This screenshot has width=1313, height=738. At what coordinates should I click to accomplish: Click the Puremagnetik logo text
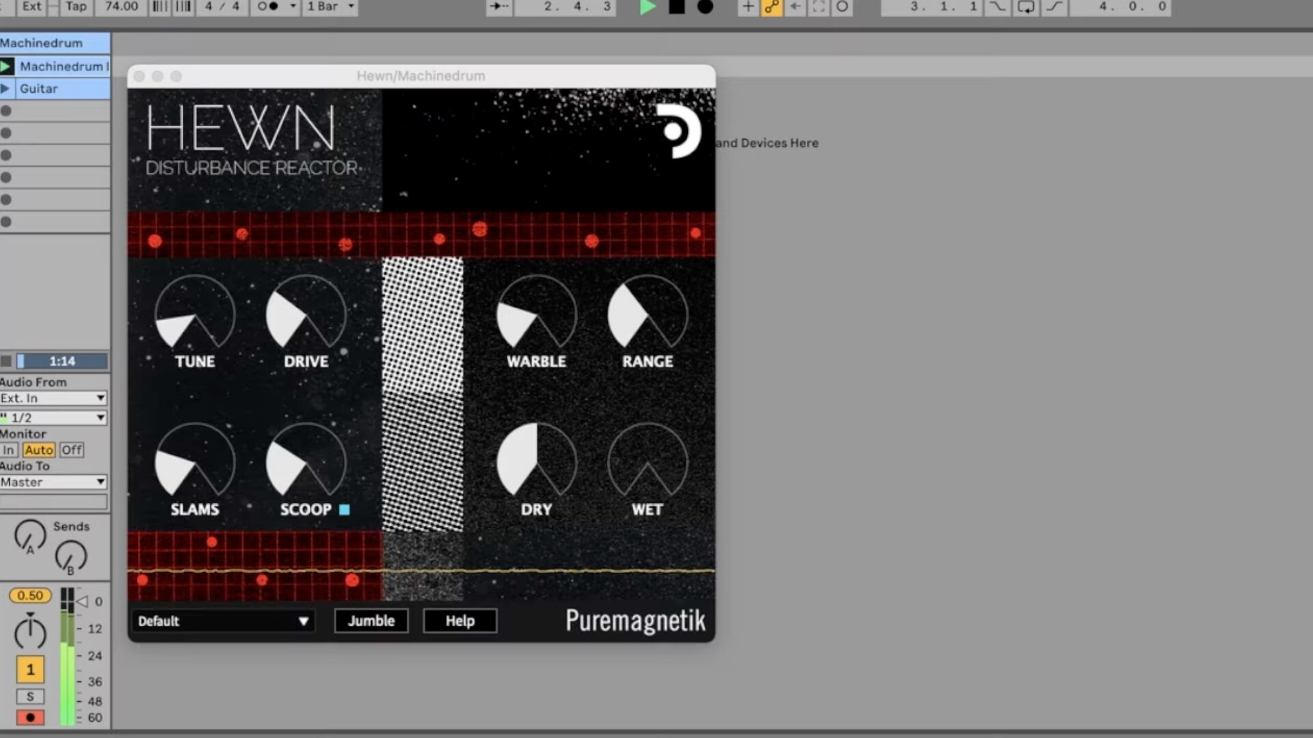coord(635,621)
